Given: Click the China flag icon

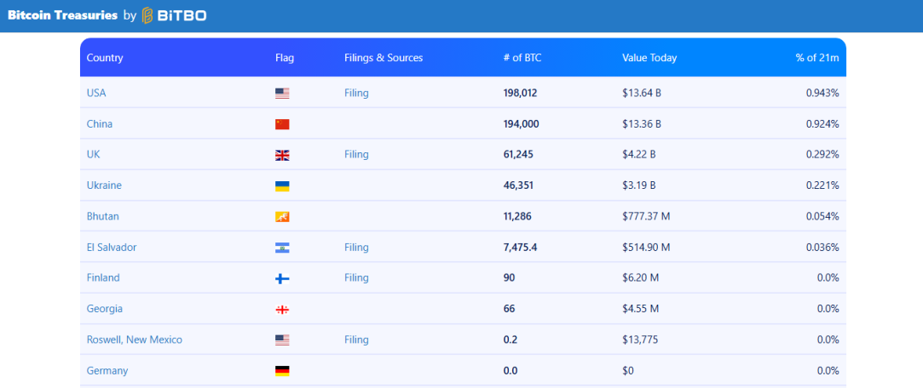Looking at the screenshot, I should (282, 124).
